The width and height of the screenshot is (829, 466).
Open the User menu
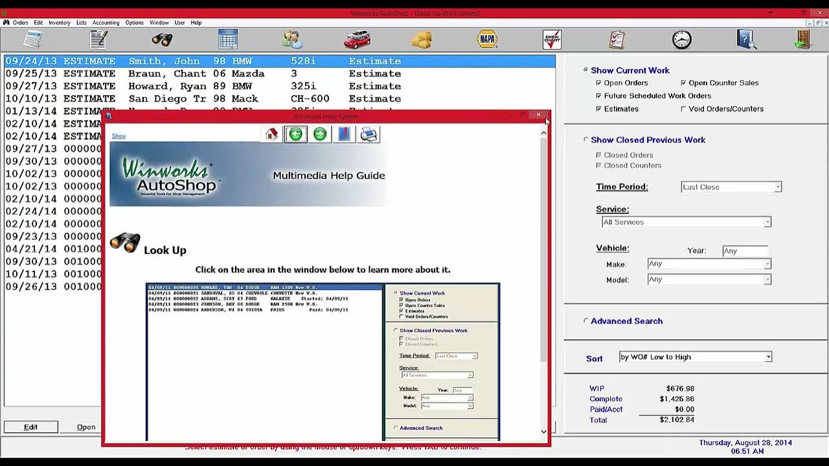tap(179, 23)
